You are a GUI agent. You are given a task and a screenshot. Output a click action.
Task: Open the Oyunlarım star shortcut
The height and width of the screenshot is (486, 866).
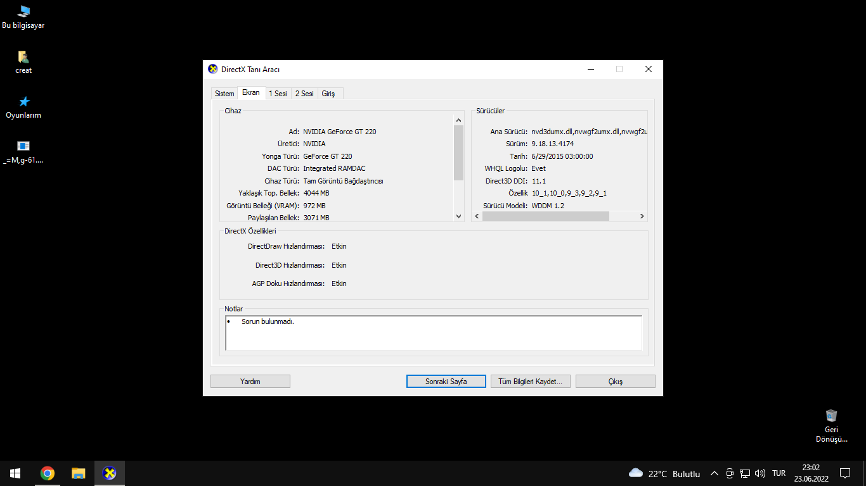tap(23, 107)
